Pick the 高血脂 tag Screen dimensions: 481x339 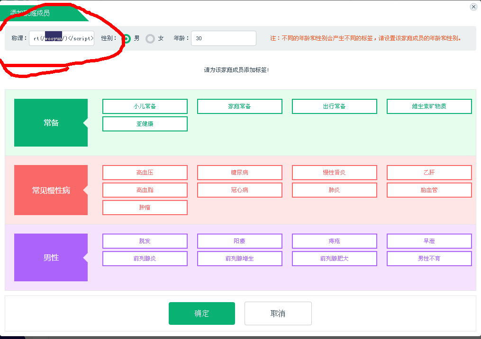[x=145, y=190]
